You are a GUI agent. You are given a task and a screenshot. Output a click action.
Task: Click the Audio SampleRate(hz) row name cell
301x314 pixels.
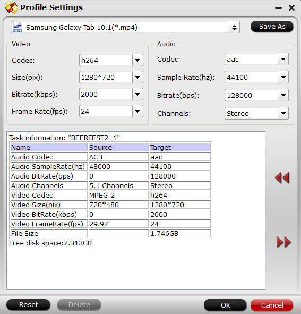[x=49, y=167]
